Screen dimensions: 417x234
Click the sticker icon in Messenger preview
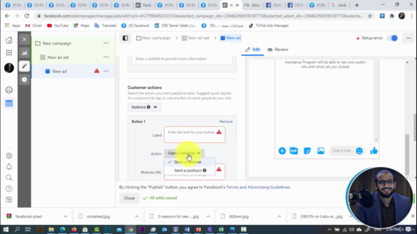tap(307, 151)
